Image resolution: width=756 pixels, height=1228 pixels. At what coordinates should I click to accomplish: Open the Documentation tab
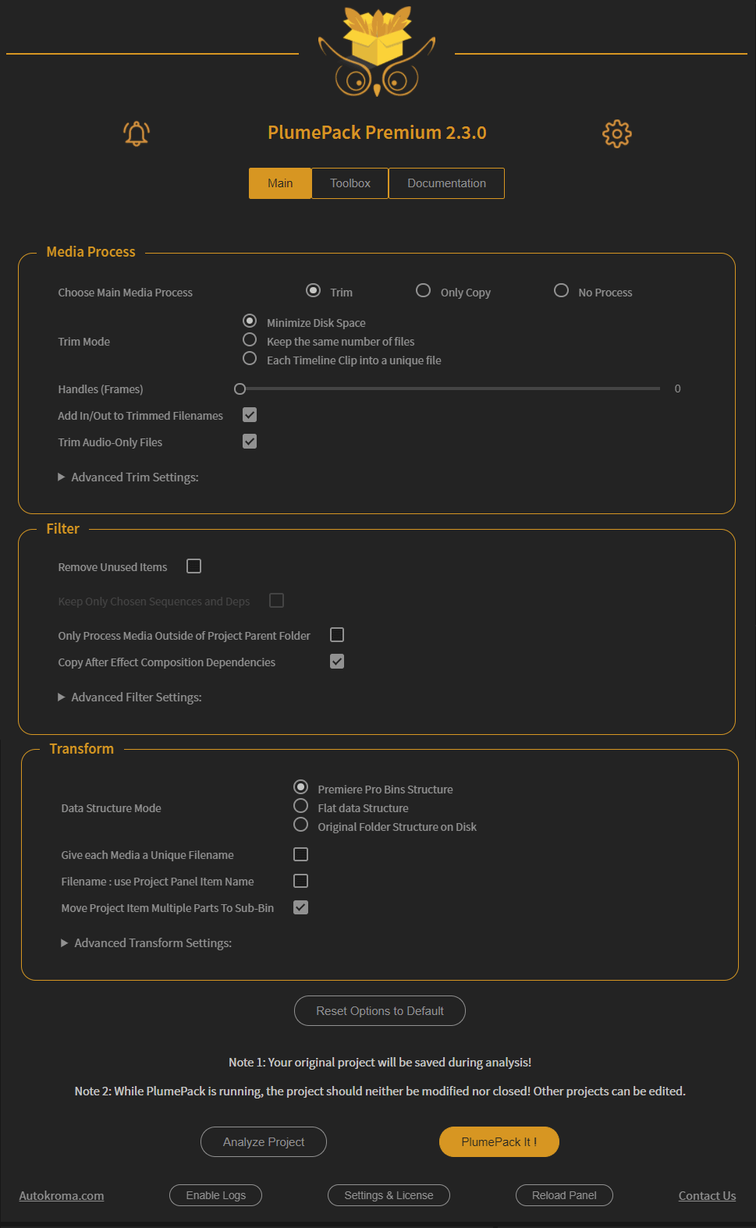pyautogui.click(x=446, y=183)
